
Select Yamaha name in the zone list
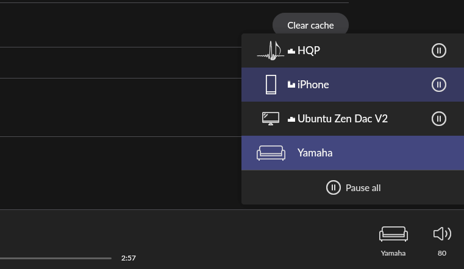[x=315, y=153]
